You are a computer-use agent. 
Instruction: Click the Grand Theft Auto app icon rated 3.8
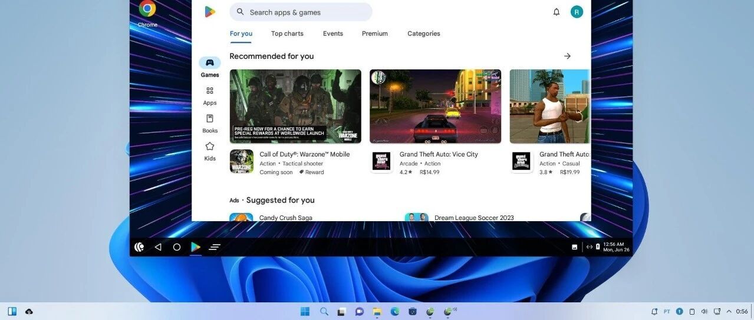tap(521, 161)
